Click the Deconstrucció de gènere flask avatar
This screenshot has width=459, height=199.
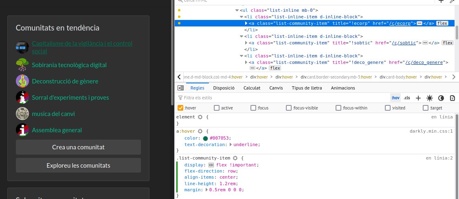coord(22,81)
